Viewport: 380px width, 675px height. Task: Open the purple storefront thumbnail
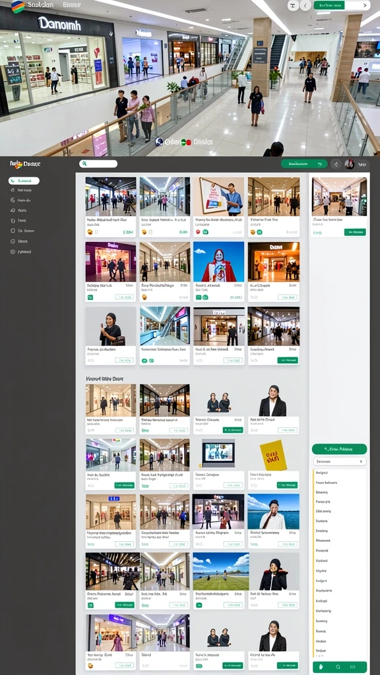click(x=111, y=261)
